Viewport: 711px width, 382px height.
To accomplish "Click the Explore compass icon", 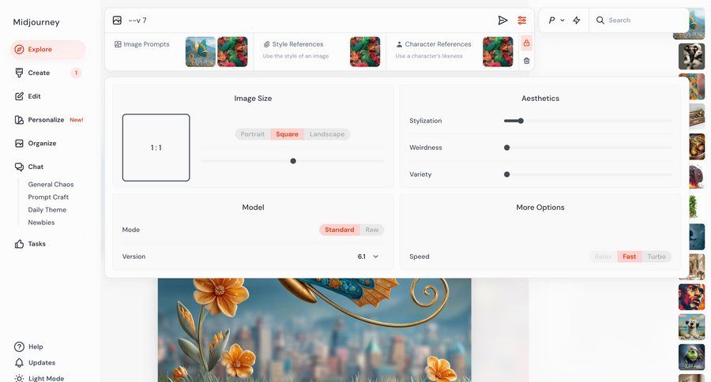I will point(19,50).
